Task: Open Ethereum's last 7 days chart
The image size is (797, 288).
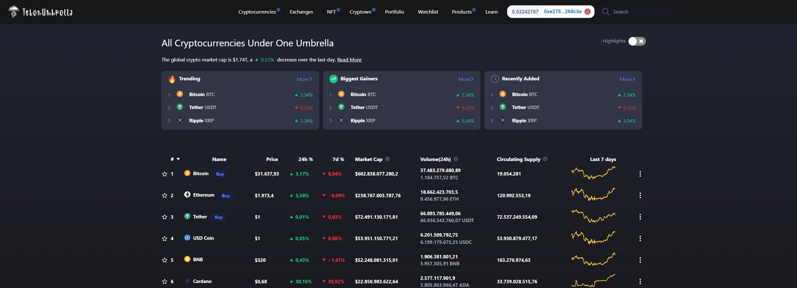Action: point(593,194)
